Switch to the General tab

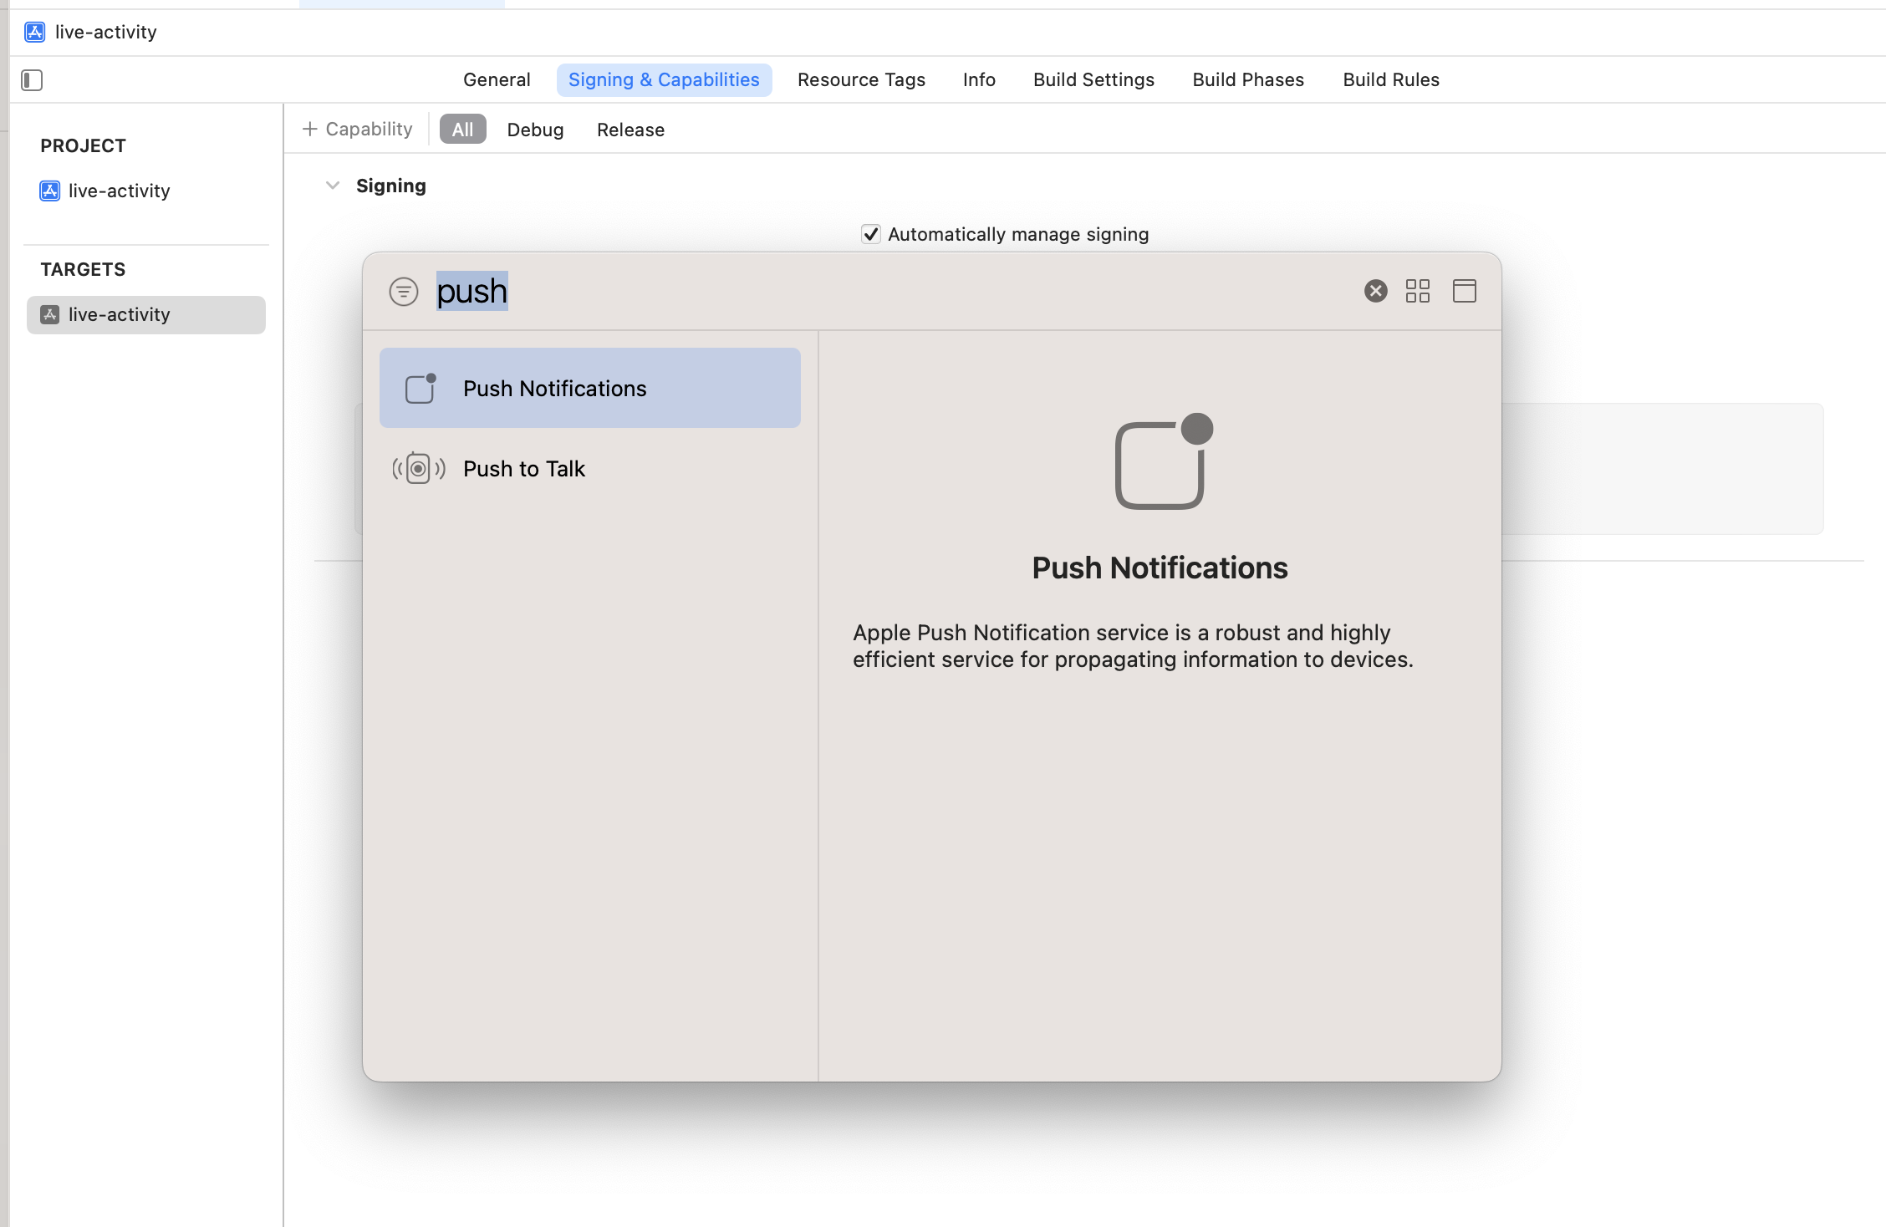497,79
